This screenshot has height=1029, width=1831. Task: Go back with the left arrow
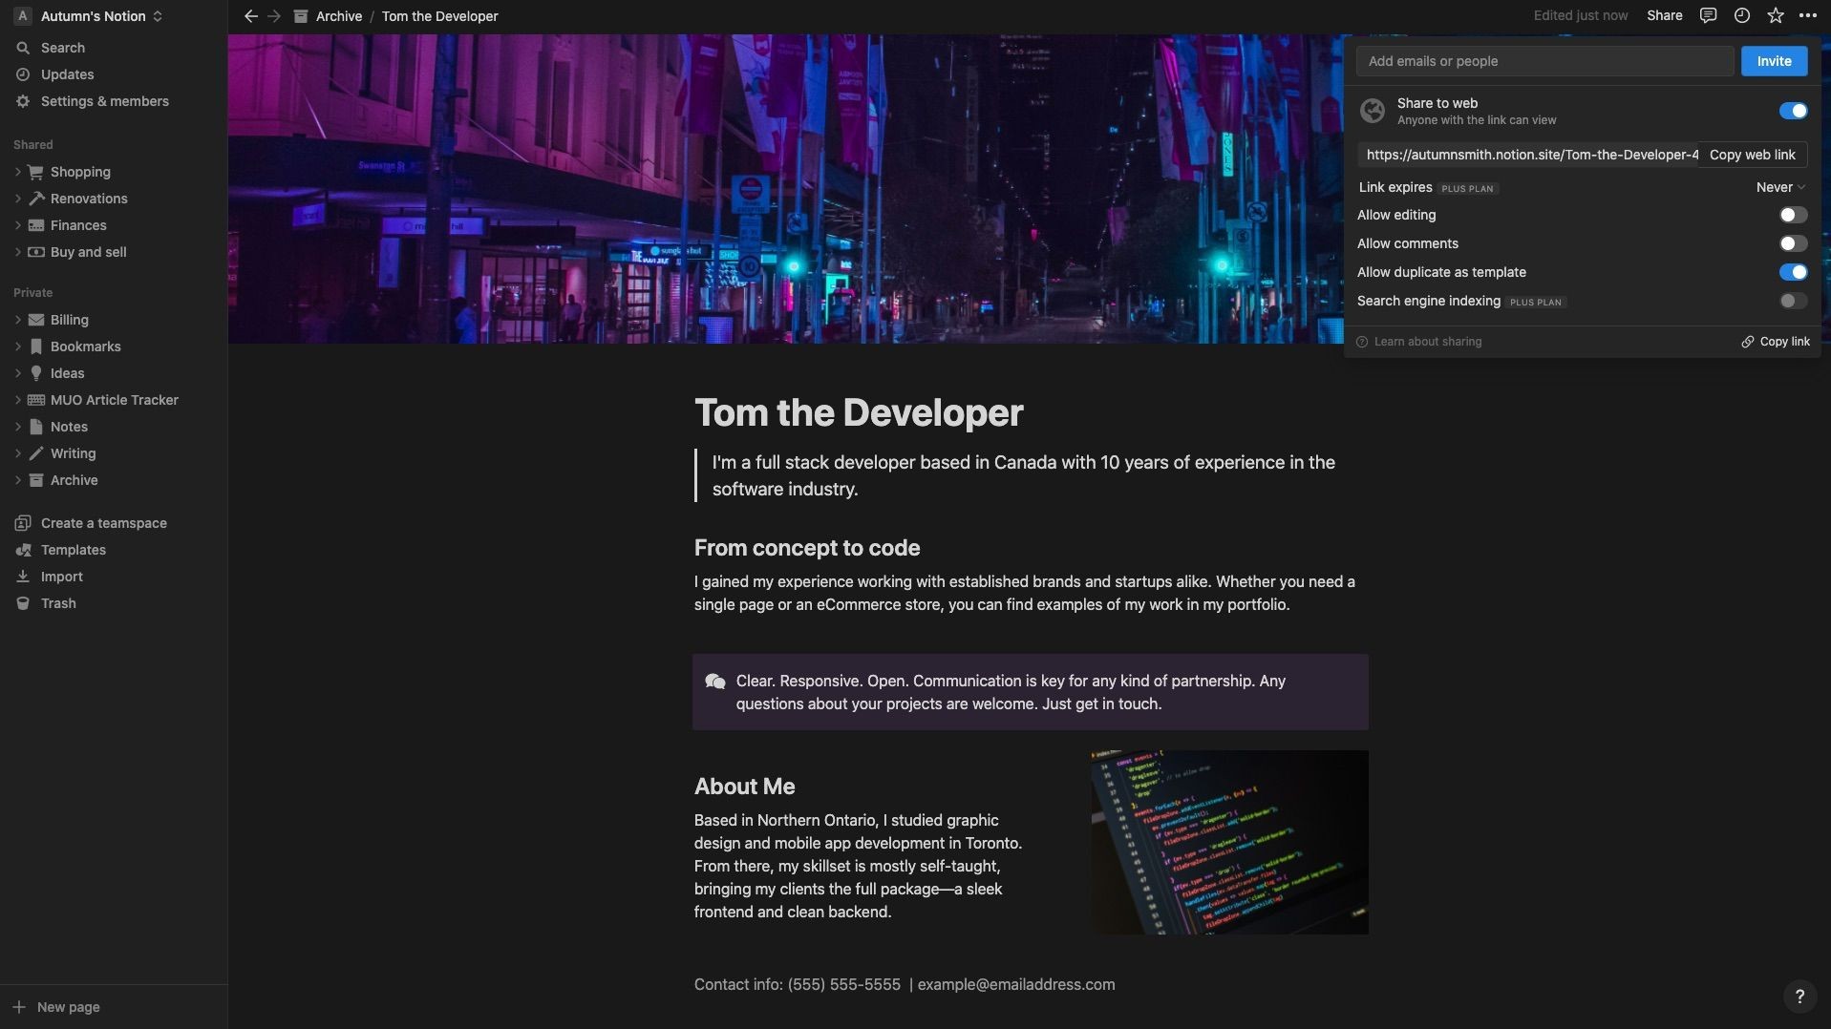pos(250,16)
